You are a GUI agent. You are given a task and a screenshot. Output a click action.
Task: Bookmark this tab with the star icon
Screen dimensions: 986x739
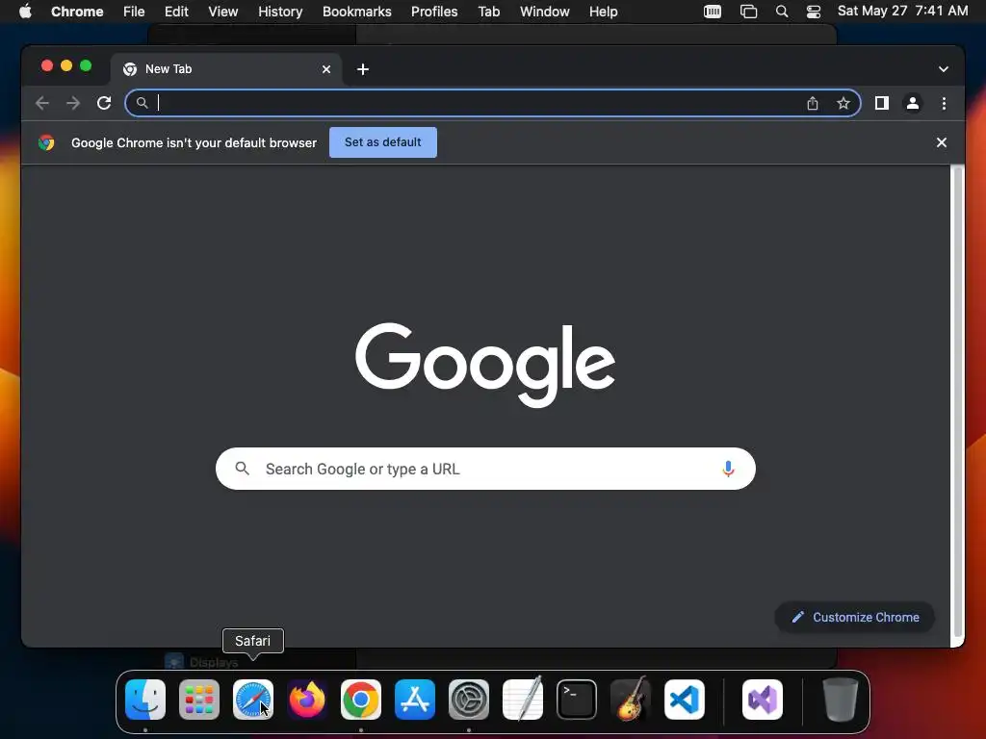tap(843, 103)
